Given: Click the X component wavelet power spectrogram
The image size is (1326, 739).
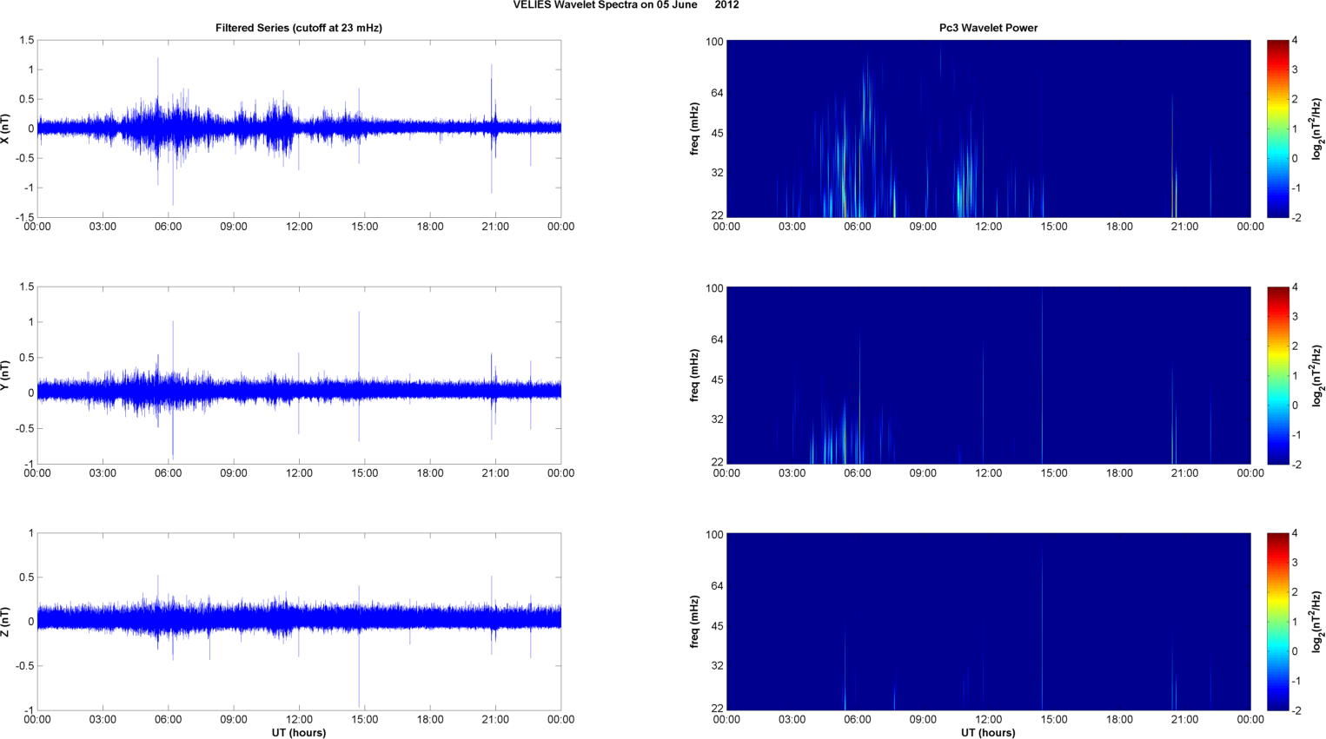Looking at the screenshot, I should [x=988, y=129].
